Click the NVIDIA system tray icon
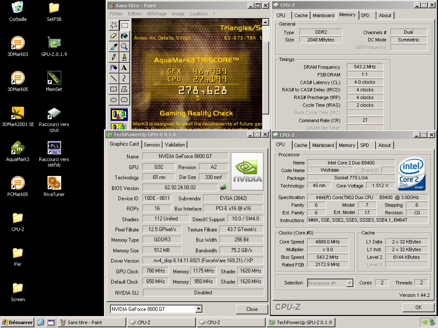The width and height of the screenshot is (438, 328). tap(425, 323)
